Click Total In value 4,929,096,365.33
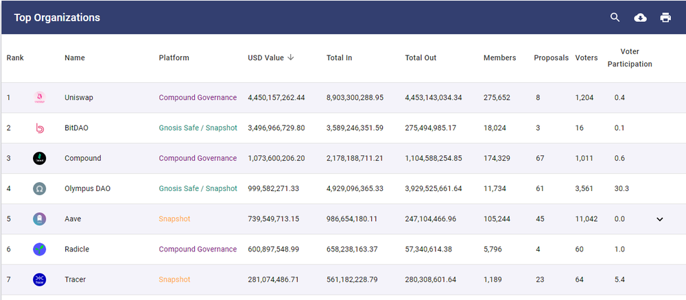 355,188
